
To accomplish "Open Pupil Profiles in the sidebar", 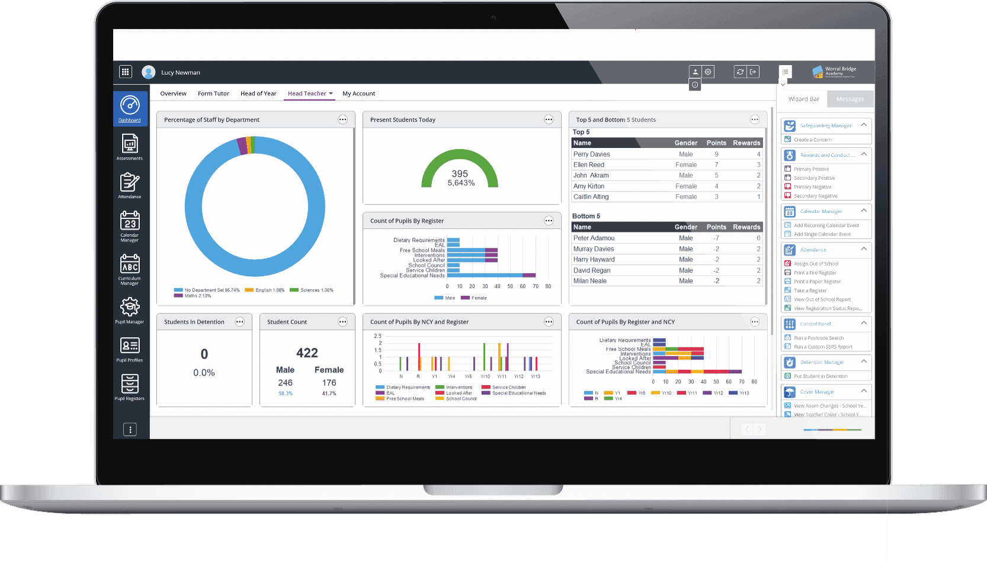I will [x=130, y=349].
